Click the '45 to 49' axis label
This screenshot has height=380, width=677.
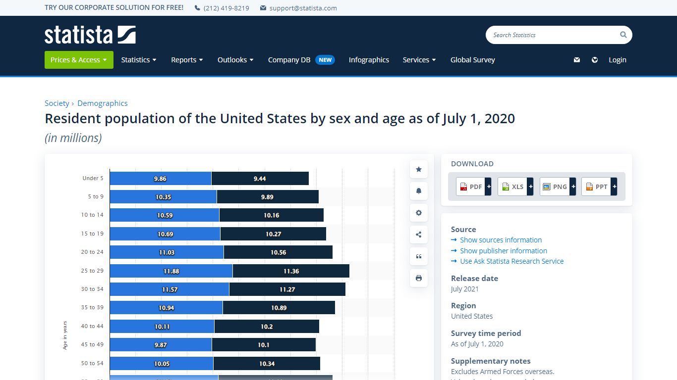(92, 345)
